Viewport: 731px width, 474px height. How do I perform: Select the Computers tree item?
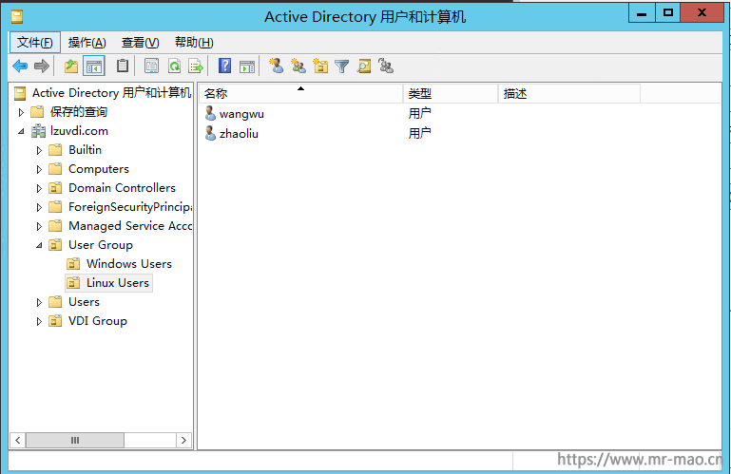point(98,169)
